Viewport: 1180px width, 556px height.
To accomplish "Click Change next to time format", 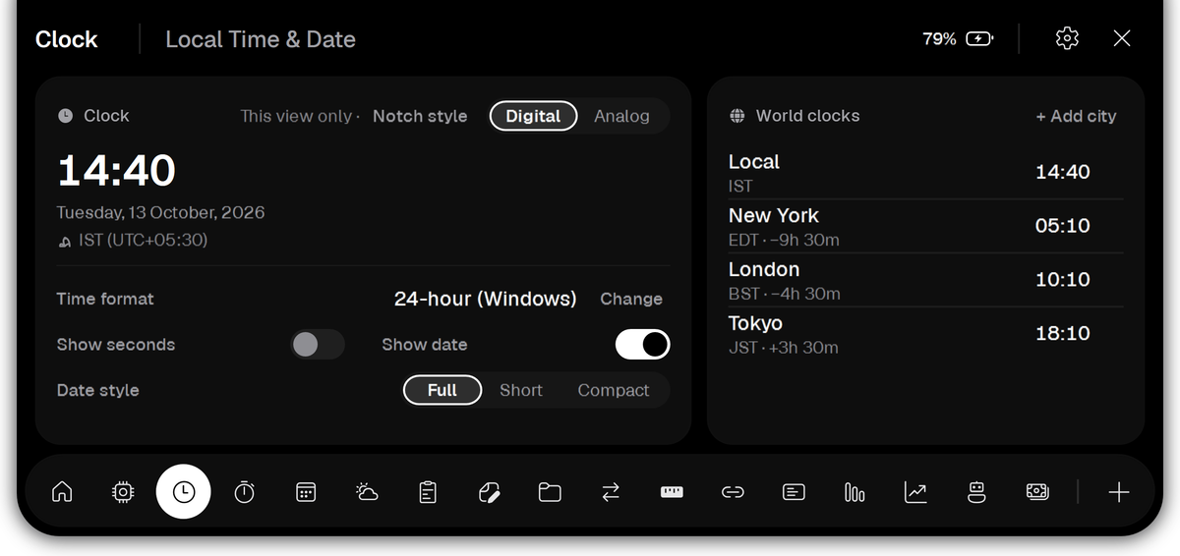I will coord(631,299).
